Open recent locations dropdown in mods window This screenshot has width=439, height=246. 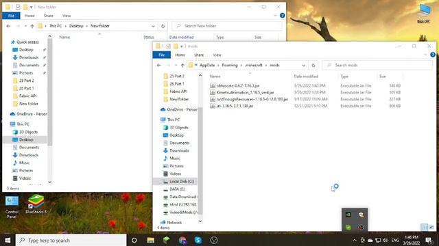tap(176, 66)
